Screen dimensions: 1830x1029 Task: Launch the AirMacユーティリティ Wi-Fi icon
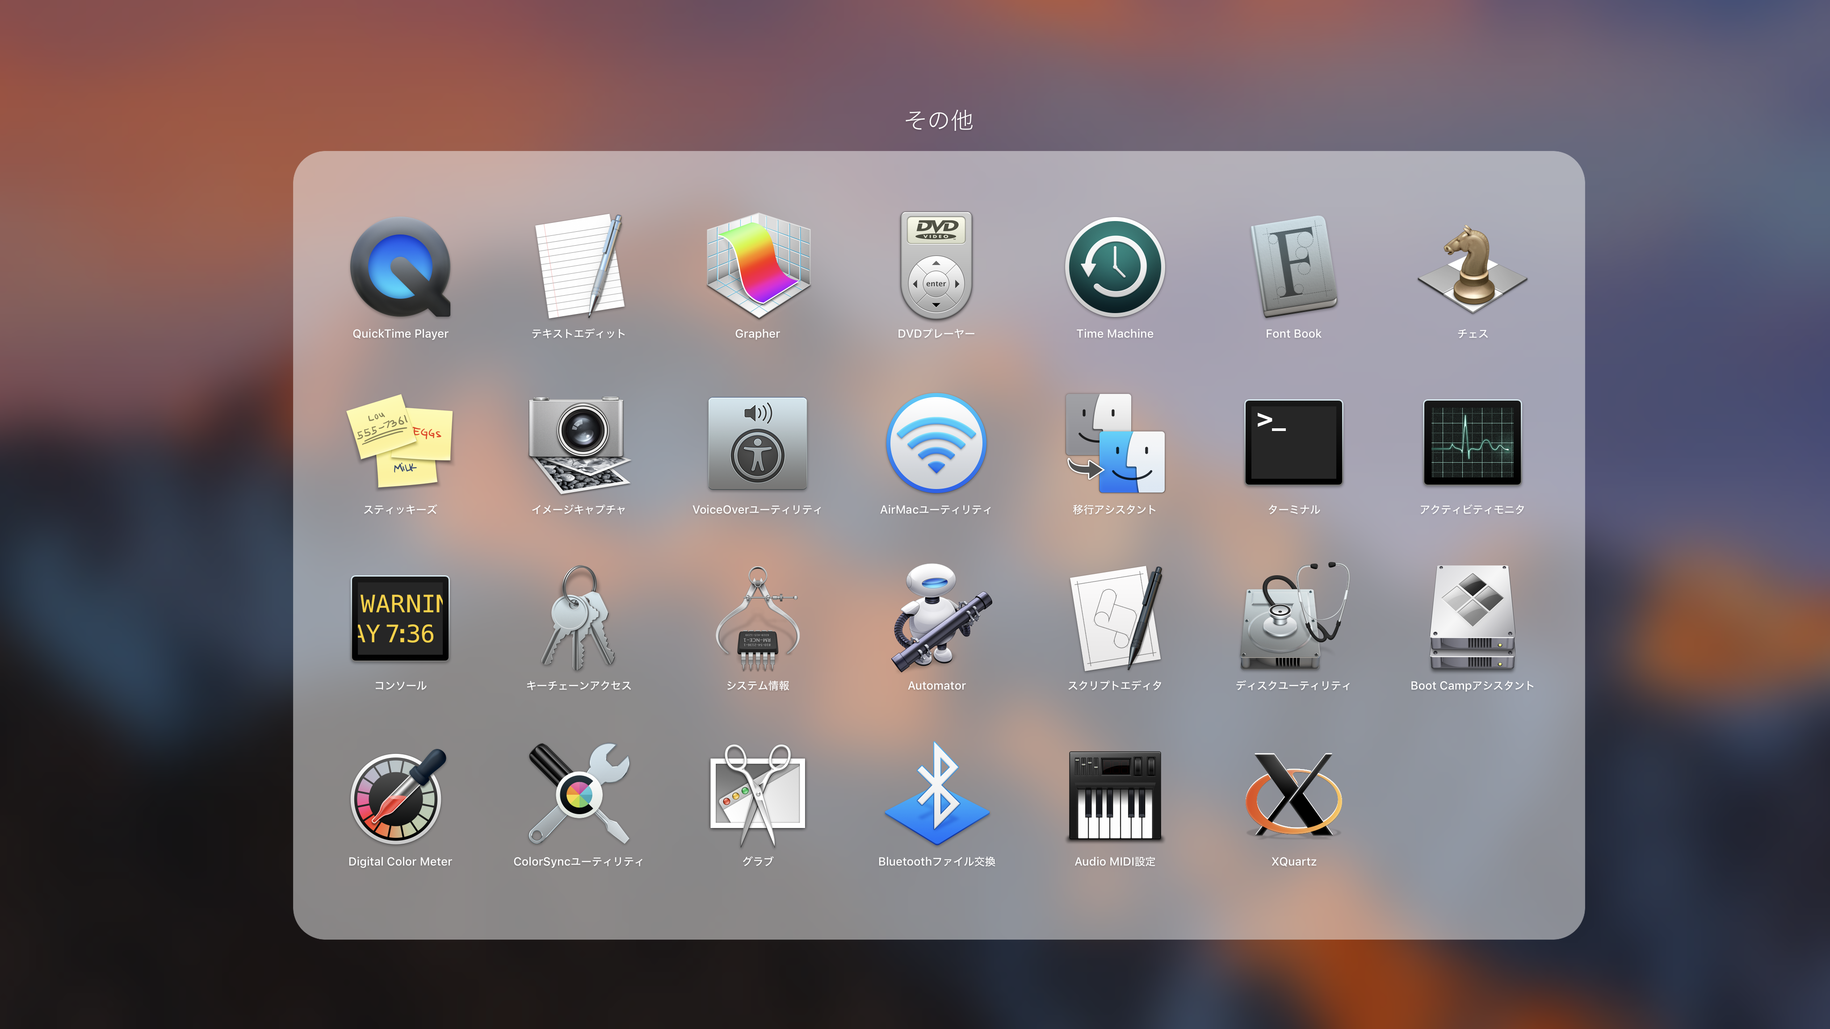(936, 443)
